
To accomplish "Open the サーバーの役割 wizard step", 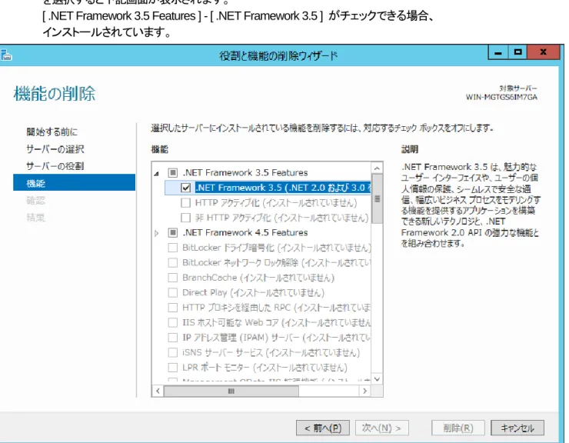I will click(55, 166).
